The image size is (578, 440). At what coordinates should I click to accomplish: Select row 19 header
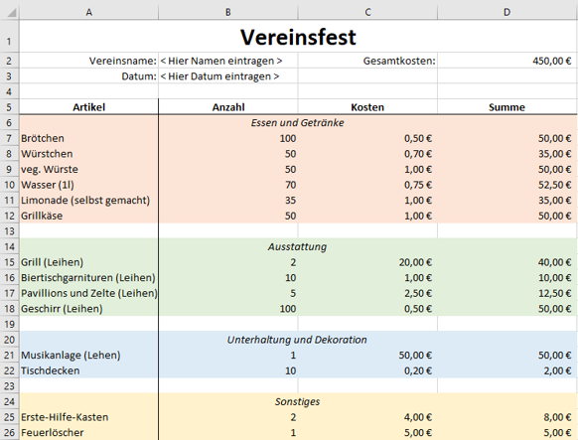pyautogui.click(x=9, y=324)
